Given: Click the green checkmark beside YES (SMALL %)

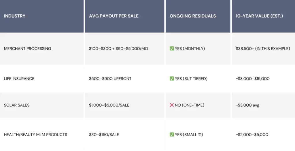Looking at the screenshot, I should point(172,135).
